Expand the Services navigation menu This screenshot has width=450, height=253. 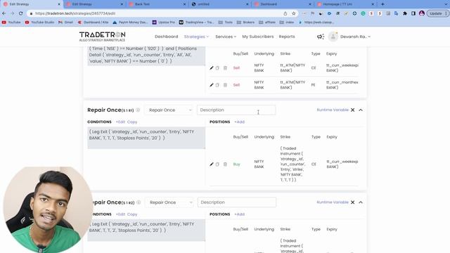pyautogui.click(x=226, y=37)
